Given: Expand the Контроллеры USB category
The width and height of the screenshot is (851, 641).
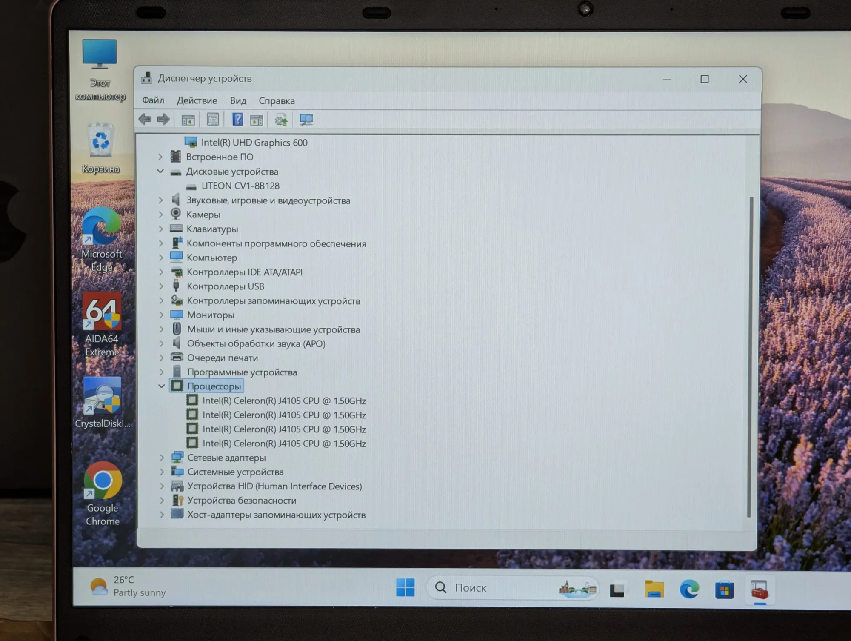Looking at the screenshot, I should (x=161, y=286).
